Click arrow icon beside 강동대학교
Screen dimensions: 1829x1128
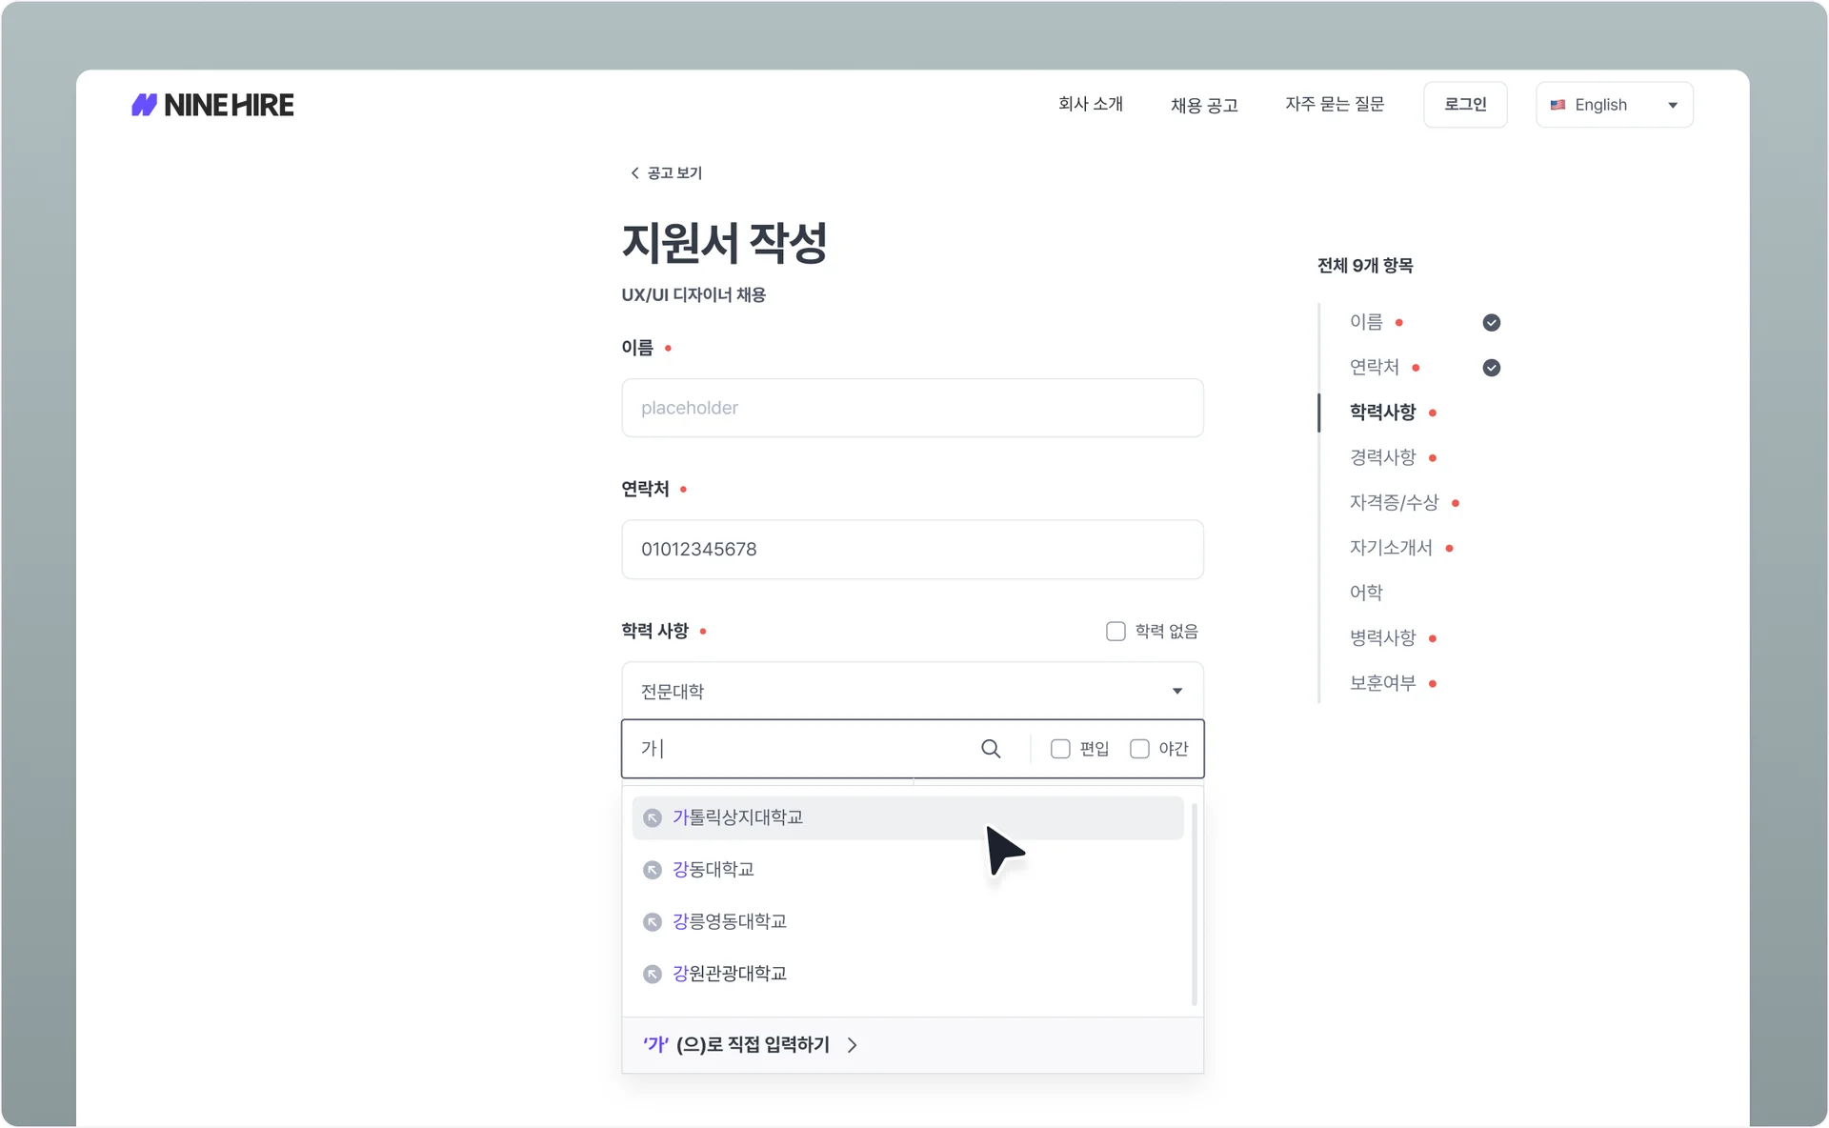(x=653, y=870)
